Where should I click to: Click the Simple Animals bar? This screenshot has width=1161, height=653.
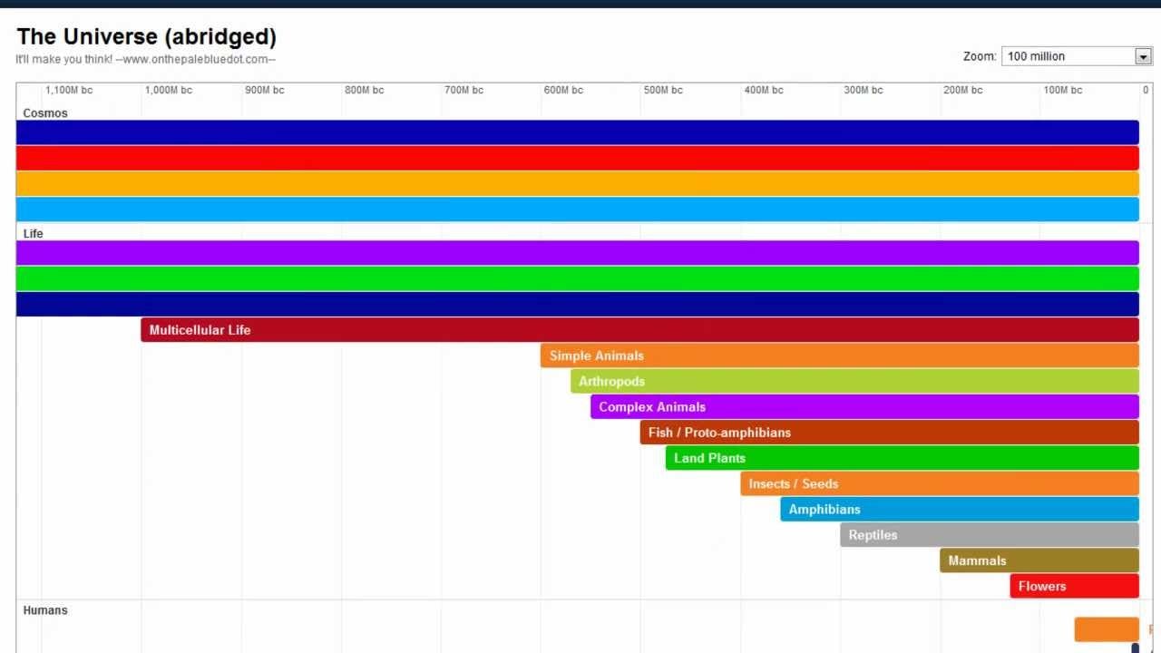tap(839, 356)
